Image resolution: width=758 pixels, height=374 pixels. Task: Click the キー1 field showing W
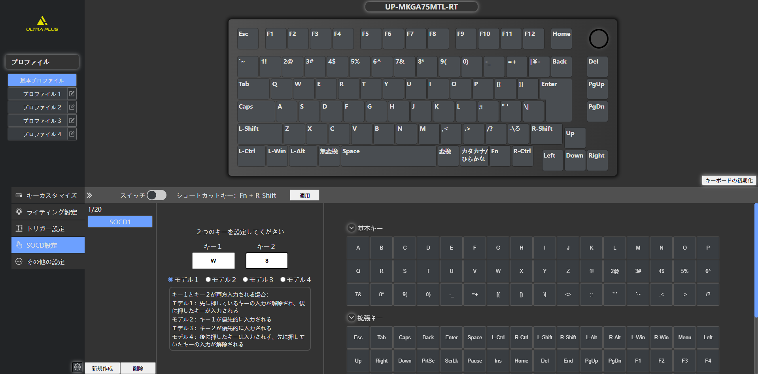point(214,261)
